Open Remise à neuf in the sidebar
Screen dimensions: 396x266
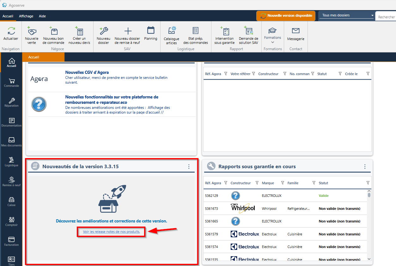click(11, 182)
